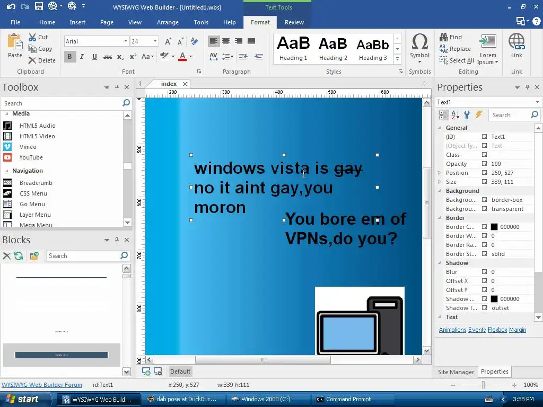The width and height of the screenshot is (543, 407).
Task: Increase font size with grow icon
Action: [168, 41]
